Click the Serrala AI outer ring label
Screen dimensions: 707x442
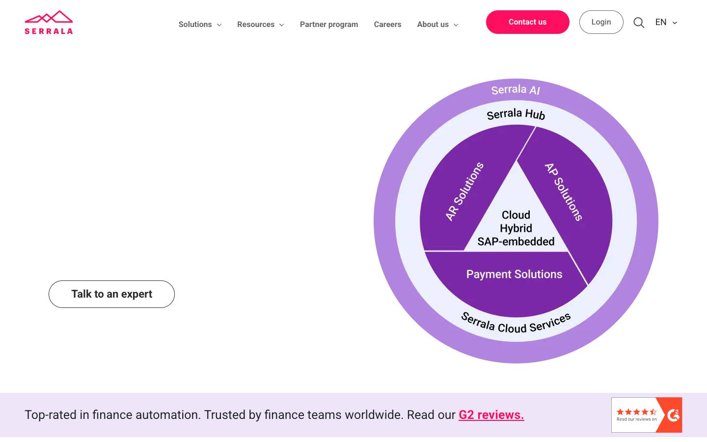pyautogui.click(x=516, y=90)
